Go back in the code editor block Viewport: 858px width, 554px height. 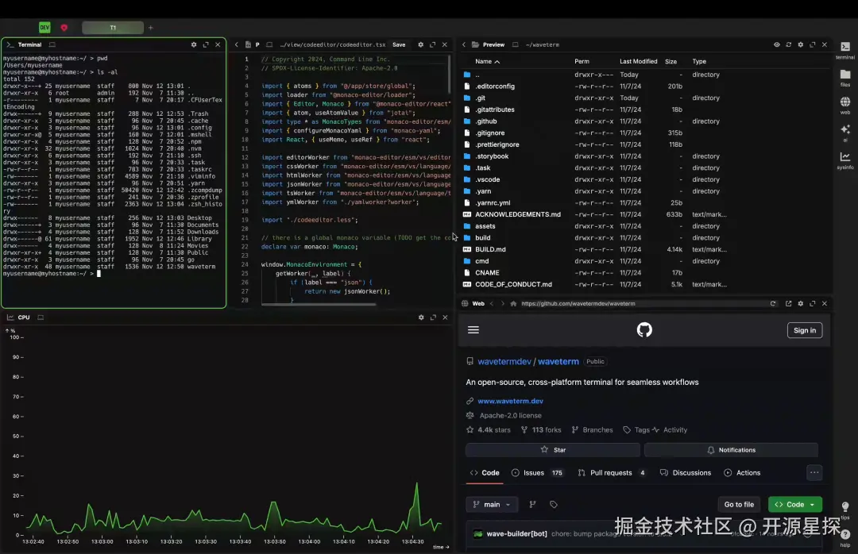(x=237, y=45)
